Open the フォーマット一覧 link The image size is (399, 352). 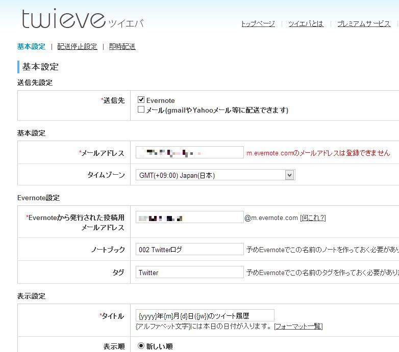tap(298, 326)
